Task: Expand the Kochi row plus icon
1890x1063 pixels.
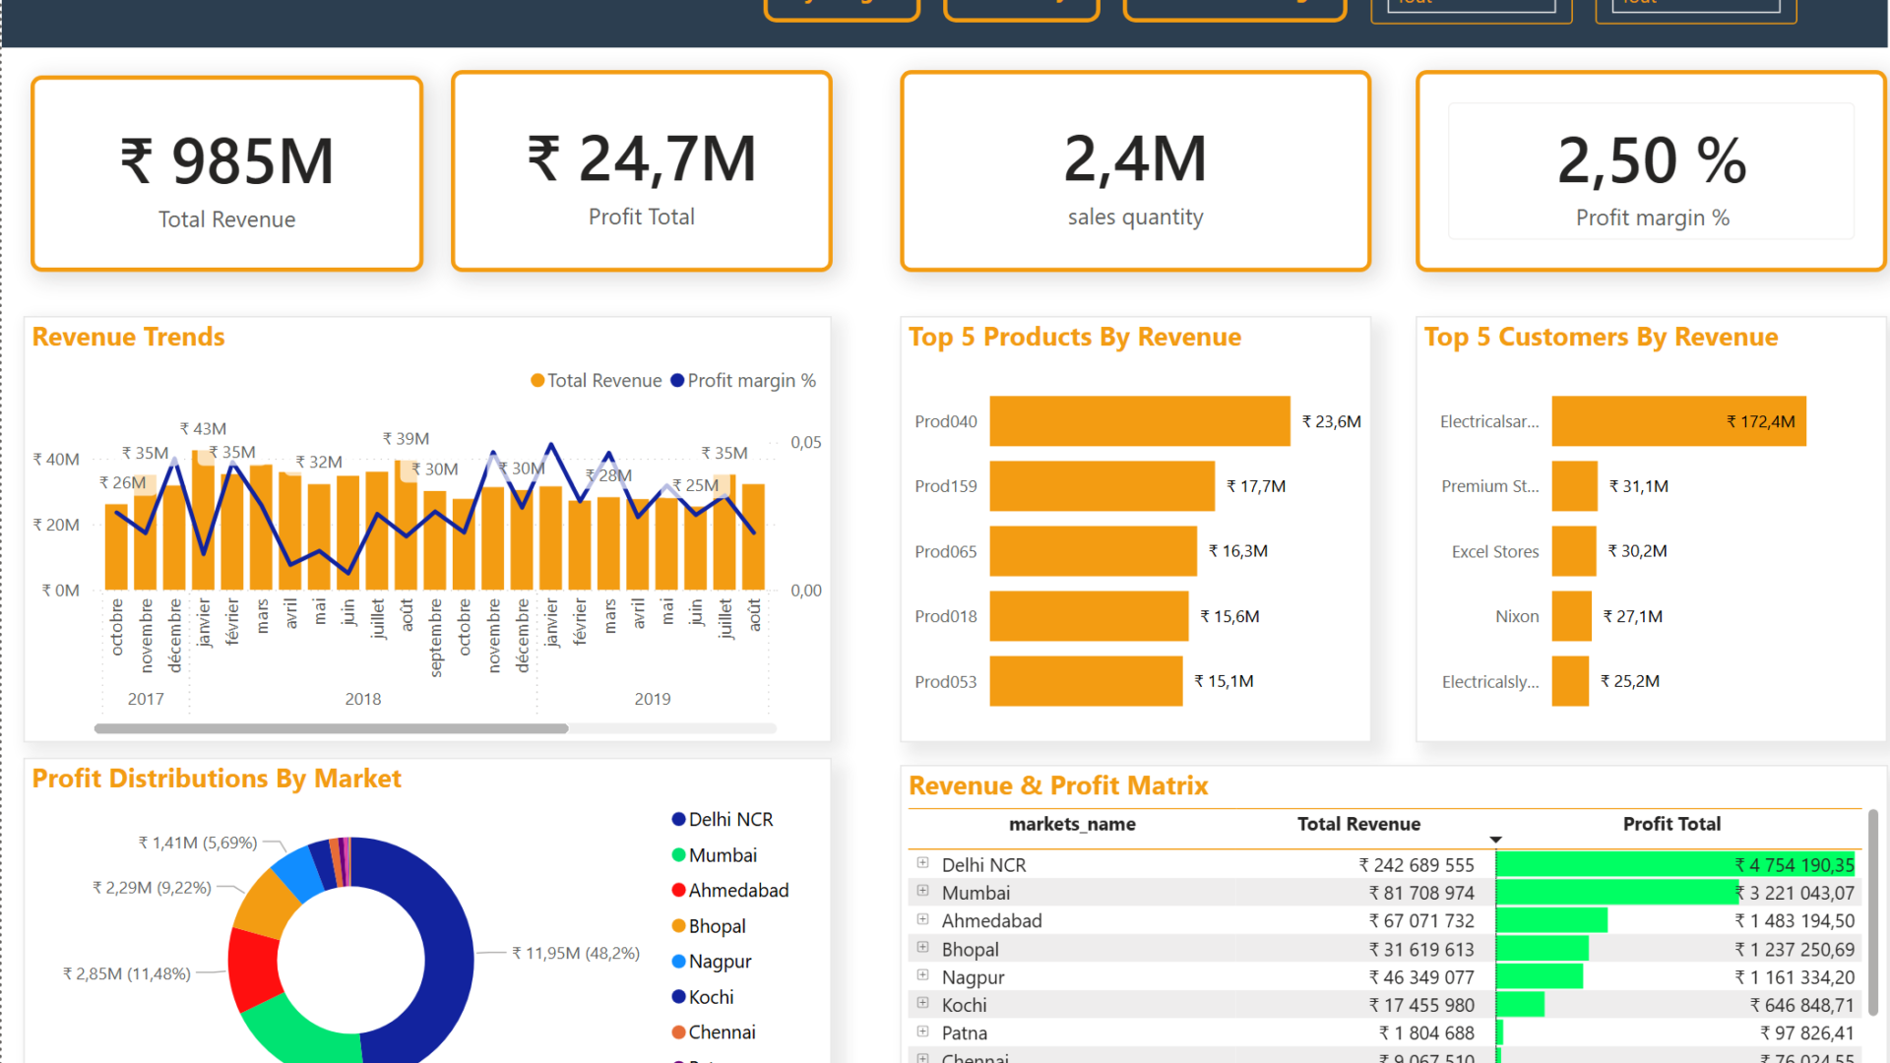Action: (x=922, y=1003)
